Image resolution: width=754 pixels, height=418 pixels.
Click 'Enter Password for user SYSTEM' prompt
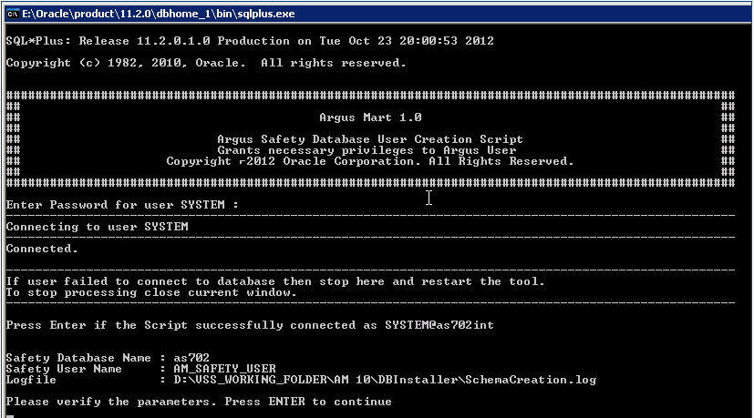[122, 205]
